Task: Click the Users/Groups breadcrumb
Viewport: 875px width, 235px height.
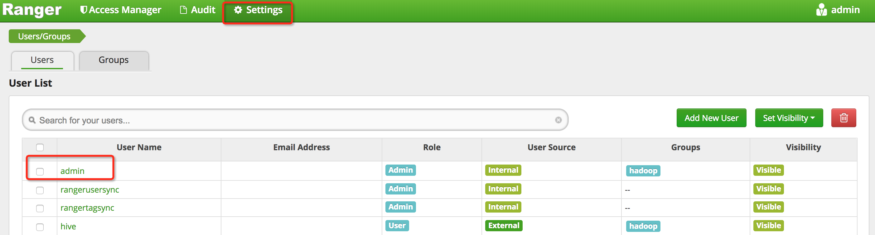Action: pos(44,36)
